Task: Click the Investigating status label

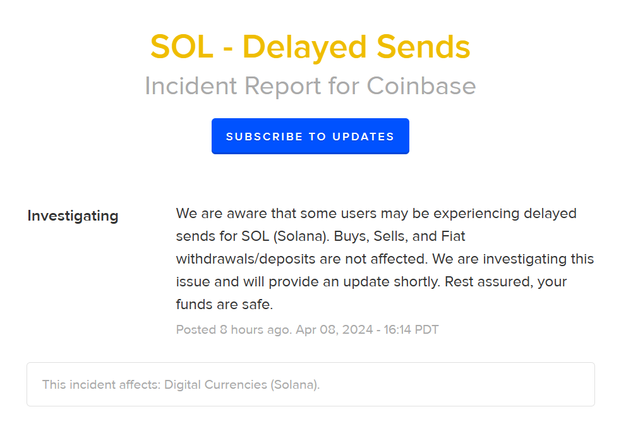Action: tap(73, 216)
